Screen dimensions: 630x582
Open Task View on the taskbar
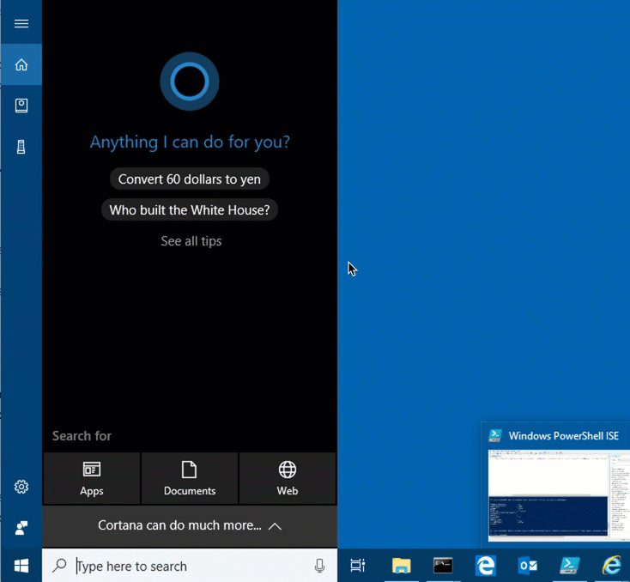tap(358, 566)
